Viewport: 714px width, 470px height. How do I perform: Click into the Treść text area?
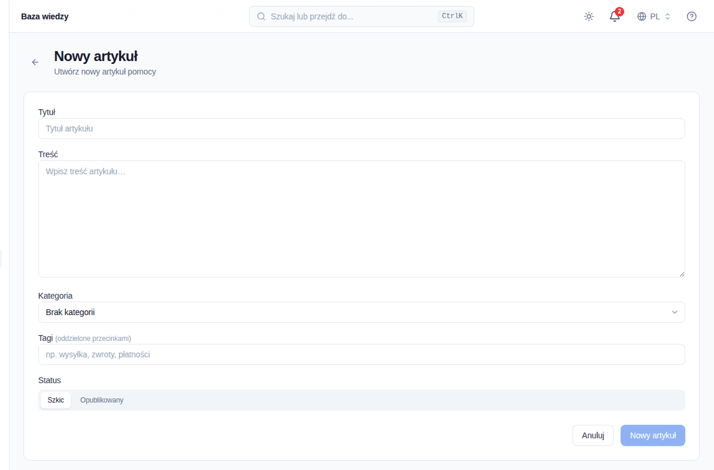(362, 219)
